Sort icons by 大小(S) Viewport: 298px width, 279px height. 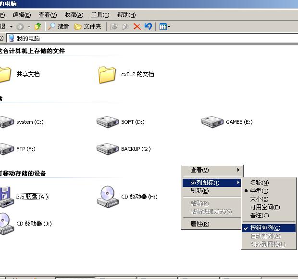click(269, 199)
